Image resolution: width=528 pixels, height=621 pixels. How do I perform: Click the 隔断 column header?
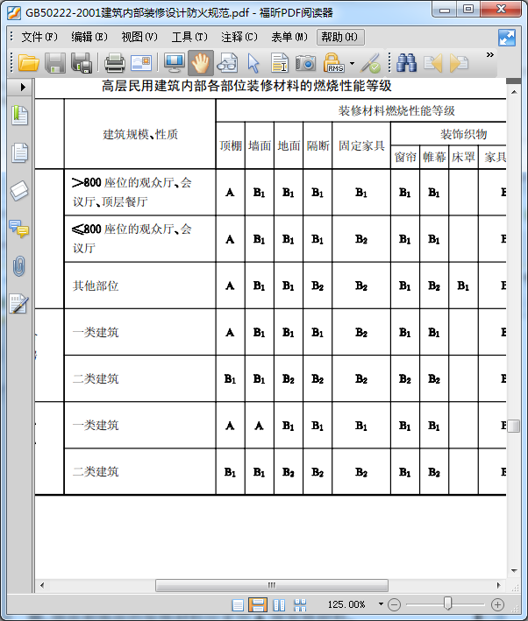pos(318,145)
